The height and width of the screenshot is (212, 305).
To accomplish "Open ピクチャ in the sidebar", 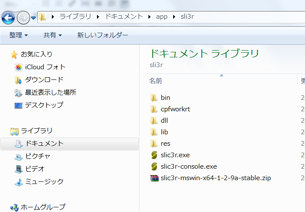I will [x=38, y=156].
